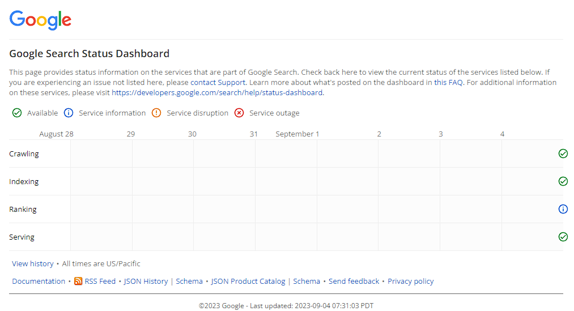Open the developers.google.com status-dashboard URL
574x311 pixels.
click(x=217, y=92)
